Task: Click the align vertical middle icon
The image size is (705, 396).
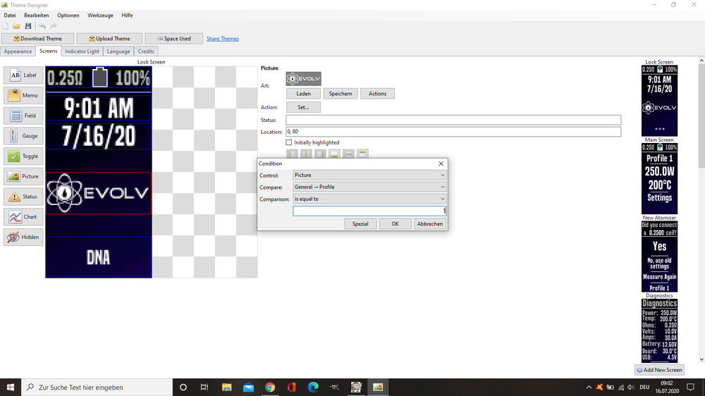Action: coord(348,154)
